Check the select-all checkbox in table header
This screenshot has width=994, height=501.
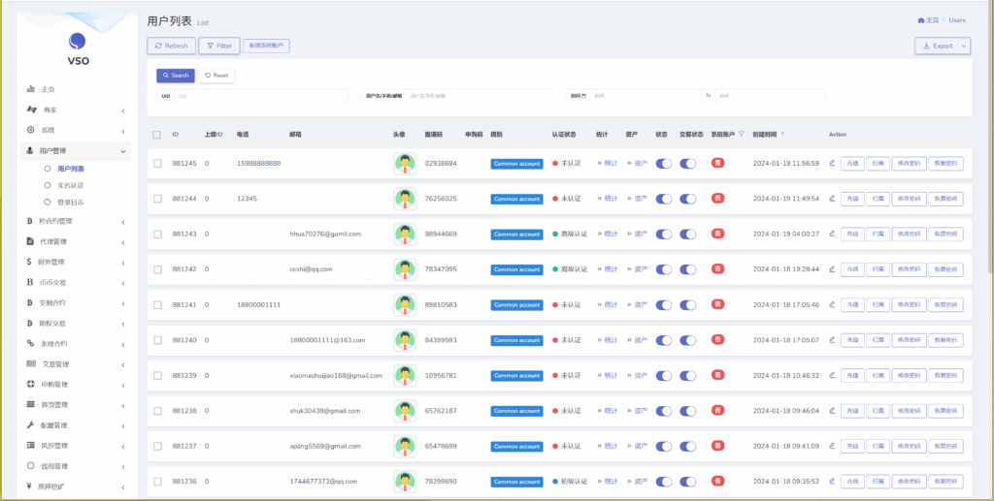(157, 135)
